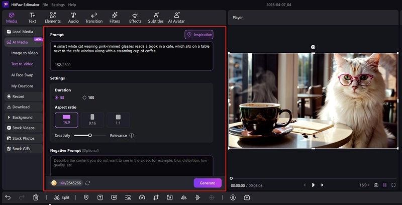Select the 10S duration option
Image resolution: width=402 pixels, height=205 pixels.
pos(88,97)
